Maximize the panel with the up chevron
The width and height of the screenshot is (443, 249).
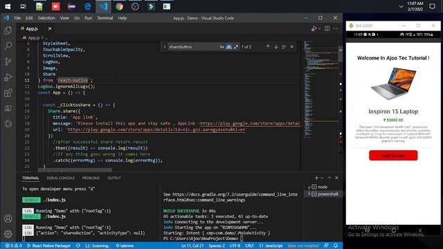[x=329, y=178]
